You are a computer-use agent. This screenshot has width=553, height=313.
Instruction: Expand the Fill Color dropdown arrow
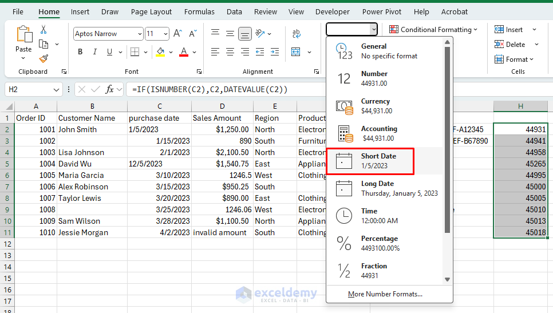(x=171, y=52)
